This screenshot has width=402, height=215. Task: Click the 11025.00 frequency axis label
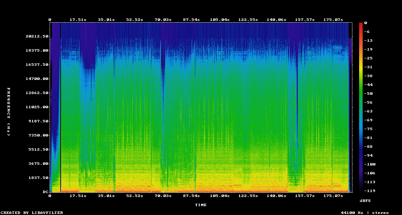37,107
